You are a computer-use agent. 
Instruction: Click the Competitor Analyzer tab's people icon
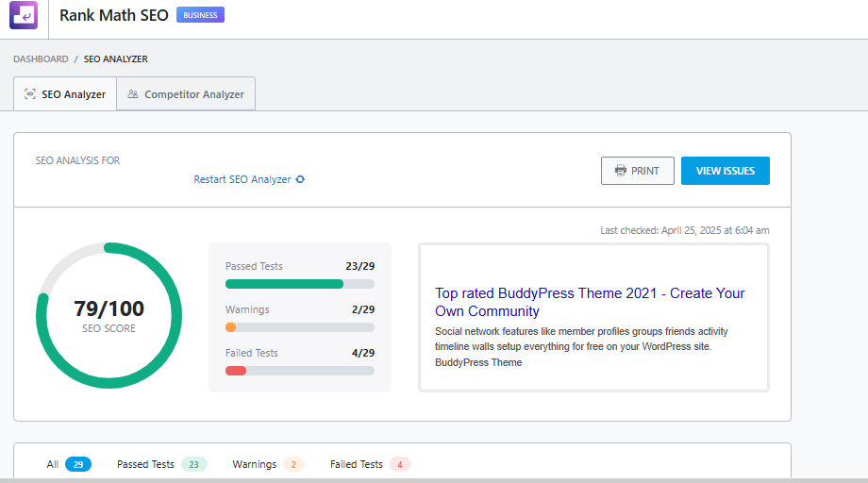(x=133, y=94)
